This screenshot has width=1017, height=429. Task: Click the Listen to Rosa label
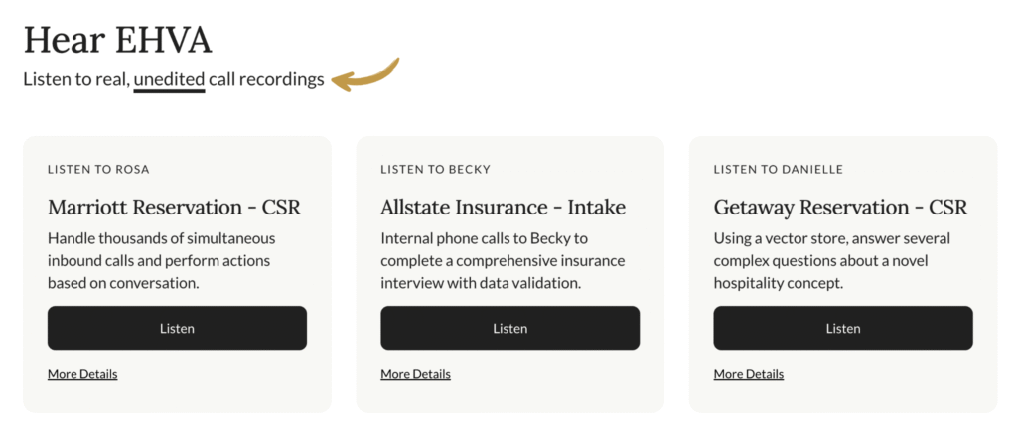pyautogui.click(x=98, y=170)
